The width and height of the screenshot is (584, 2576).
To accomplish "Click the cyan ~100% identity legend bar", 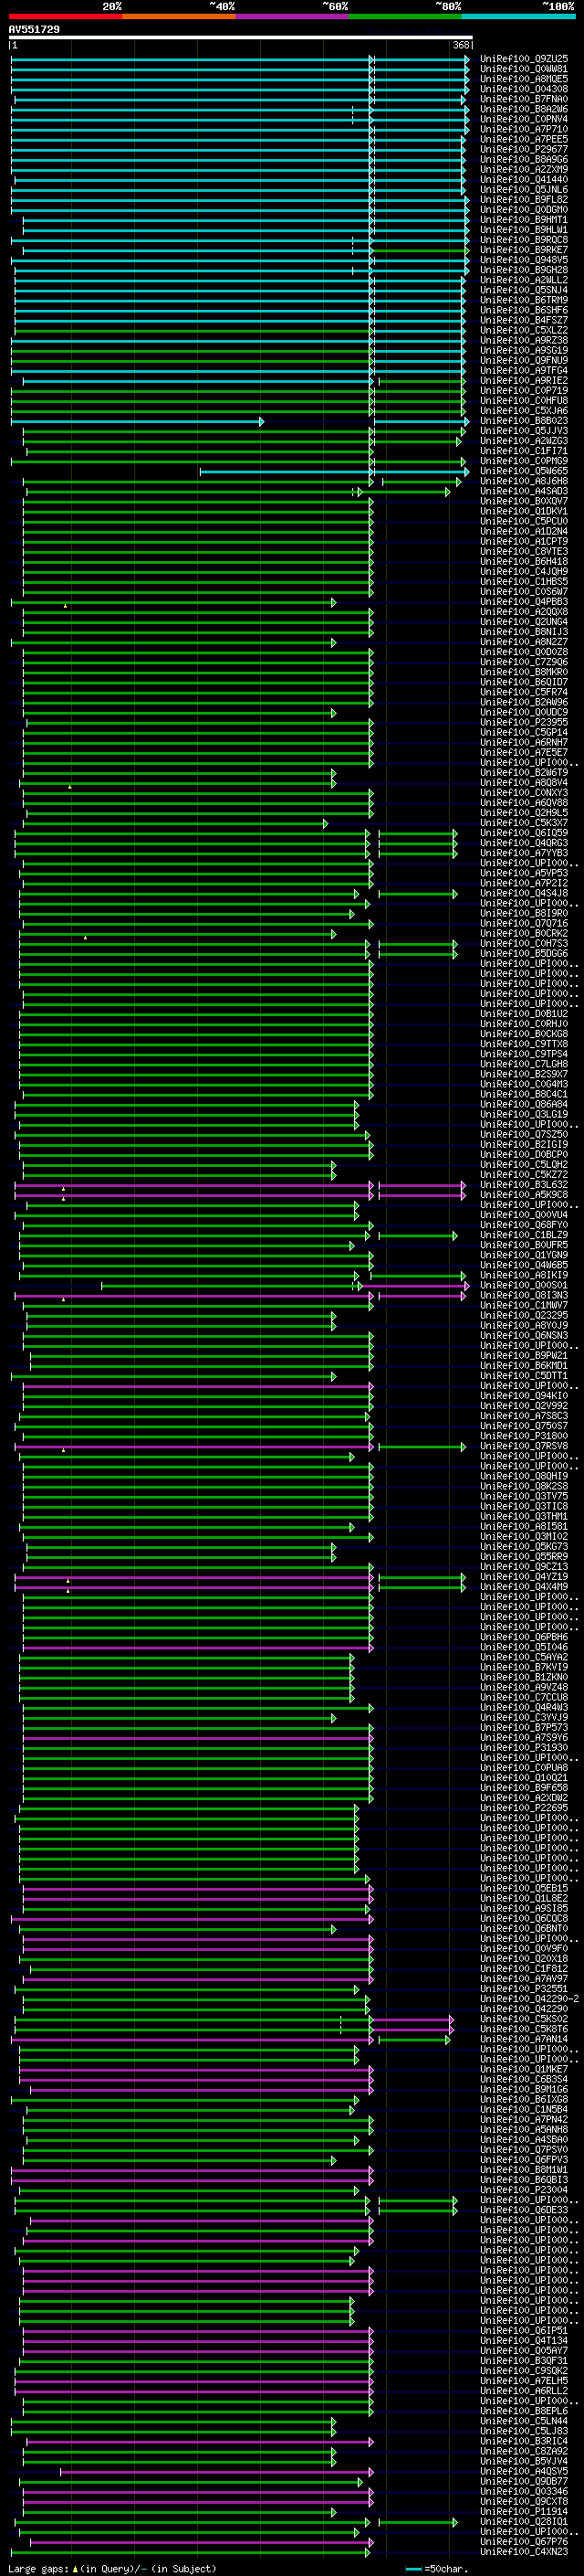I will 518,16.
